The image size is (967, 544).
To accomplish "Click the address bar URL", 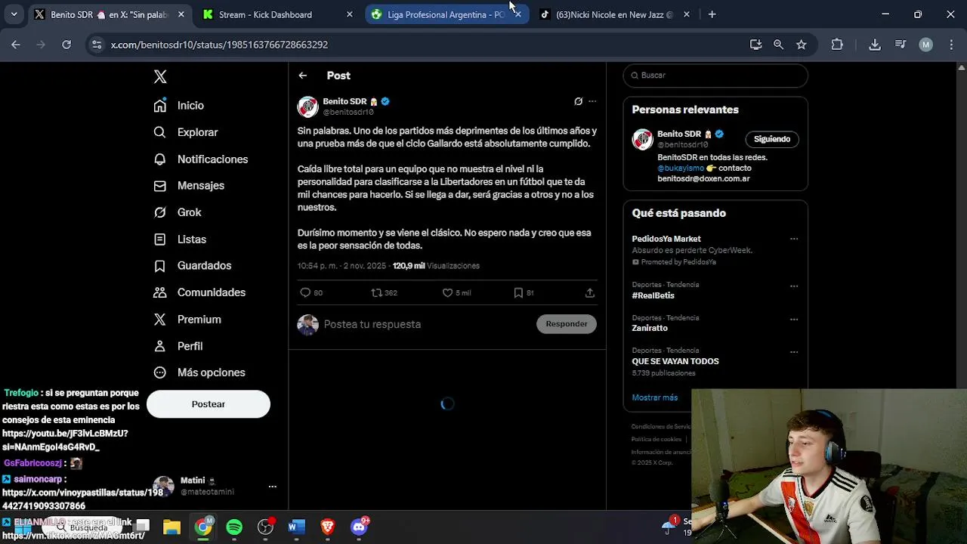I will coord(219,45).
